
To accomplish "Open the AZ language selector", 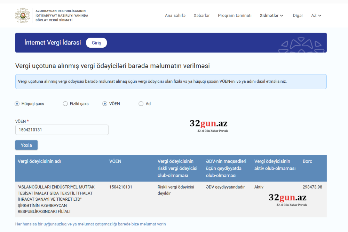I will (x=316, y=16).
